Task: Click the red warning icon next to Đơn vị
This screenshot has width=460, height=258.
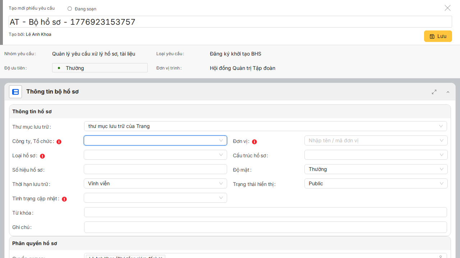Action: pos(254,142)
